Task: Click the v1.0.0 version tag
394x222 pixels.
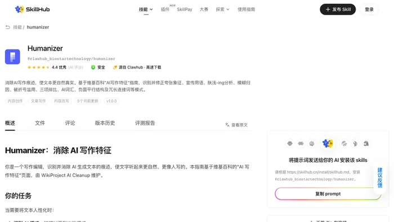Action: click(x=111, y=101)
